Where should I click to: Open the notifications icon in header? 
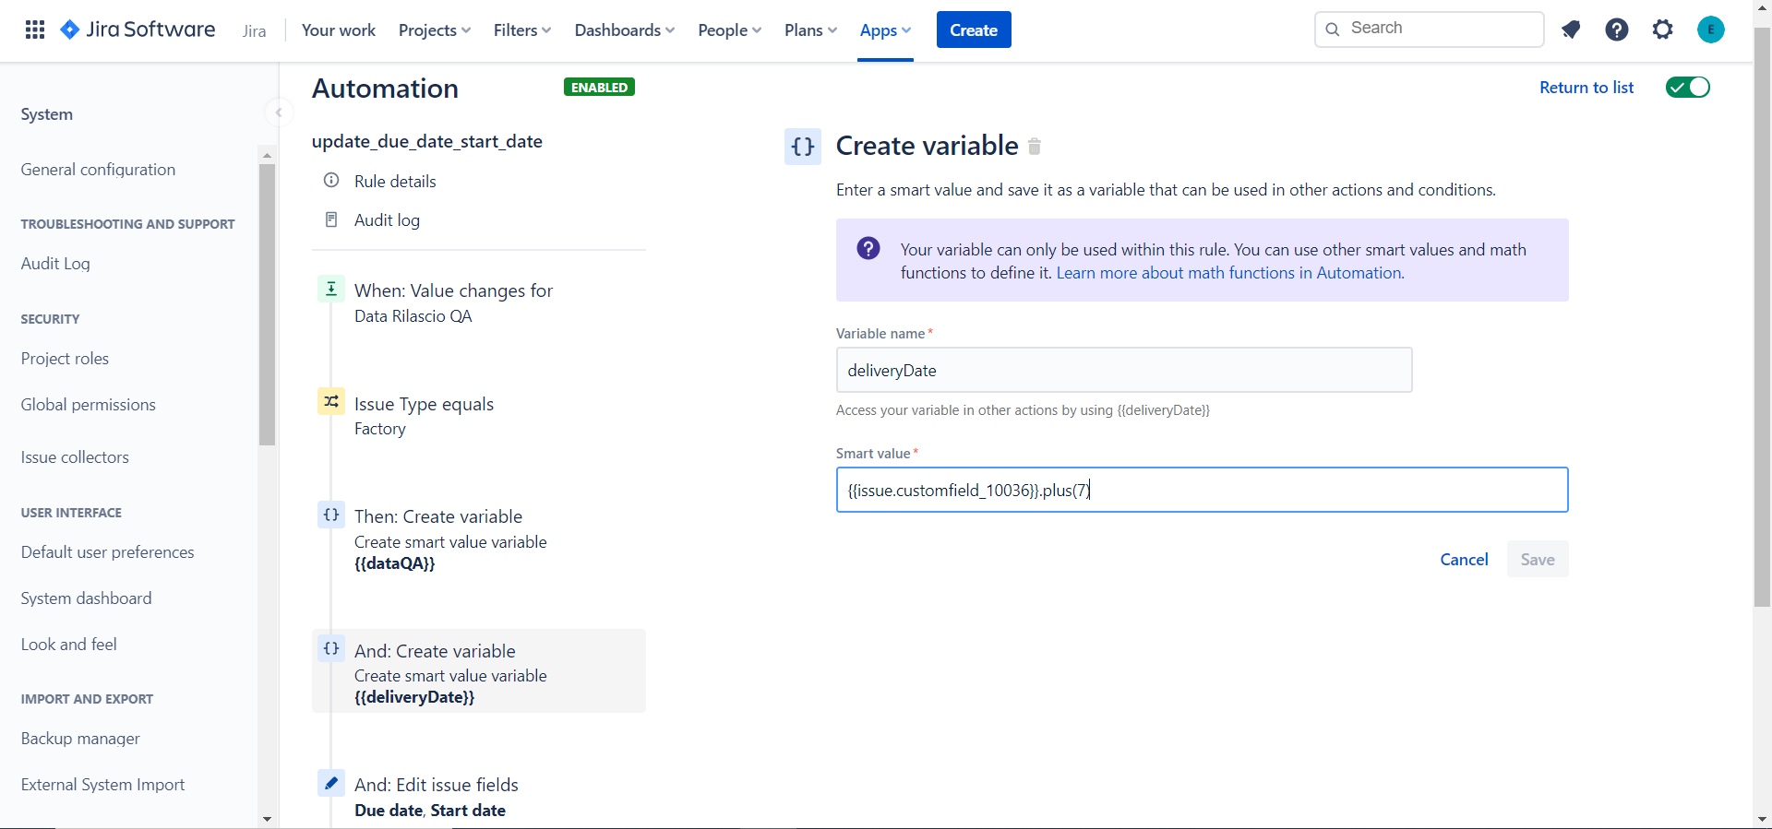(1571, 30)
